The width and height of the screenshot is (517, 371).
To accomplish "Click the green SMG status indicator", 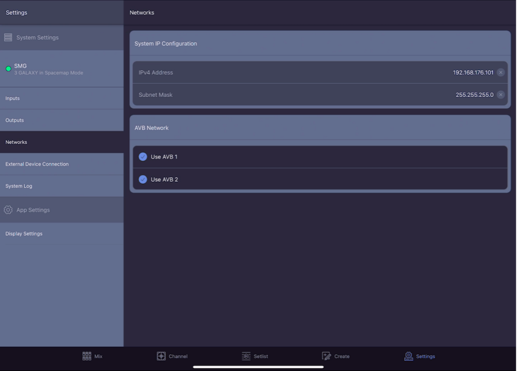I will pyautogui.click(x=8, y=69).
